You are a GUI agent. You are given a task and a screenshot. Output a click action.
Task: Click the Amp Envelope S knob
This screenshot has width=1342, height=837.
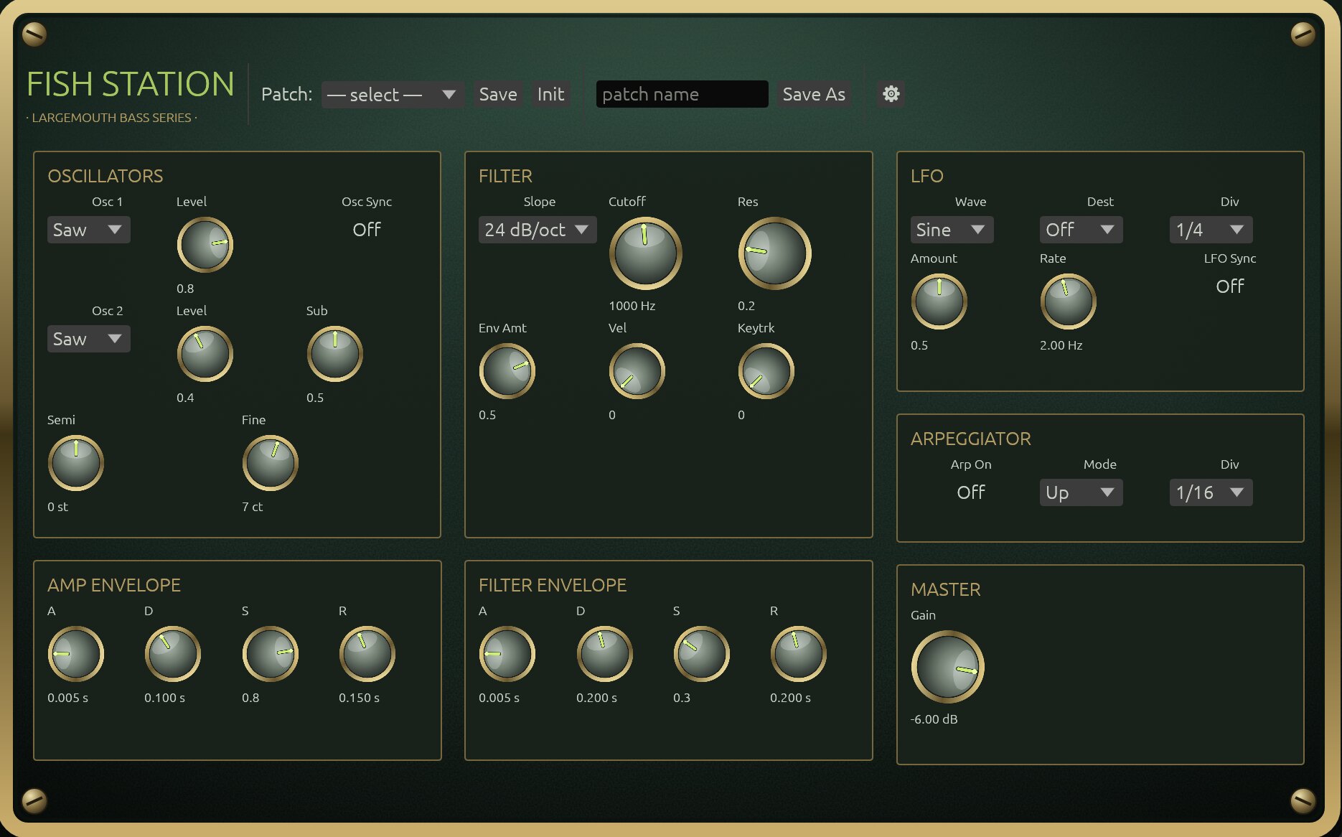point(270,654)
